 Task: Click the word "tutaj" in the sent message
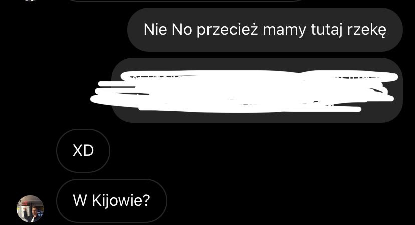coord(326,30)
